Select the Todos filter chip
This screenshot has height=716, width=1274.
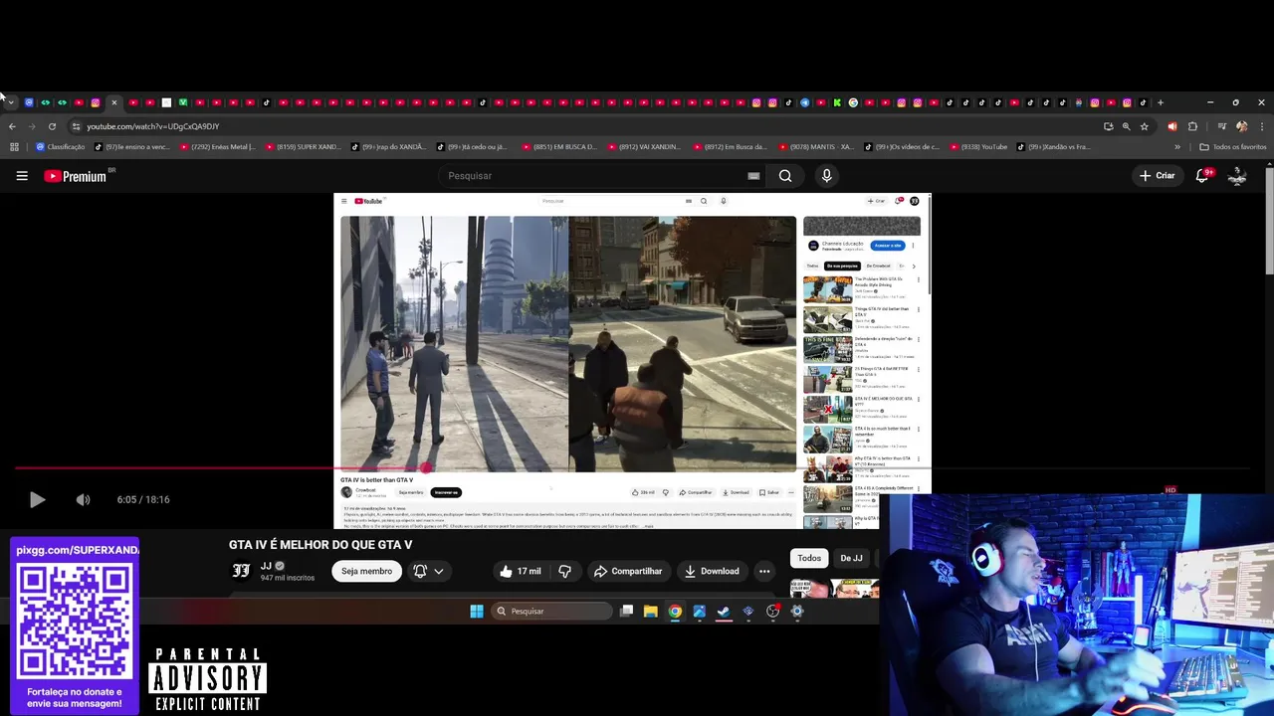coord(809,558)
